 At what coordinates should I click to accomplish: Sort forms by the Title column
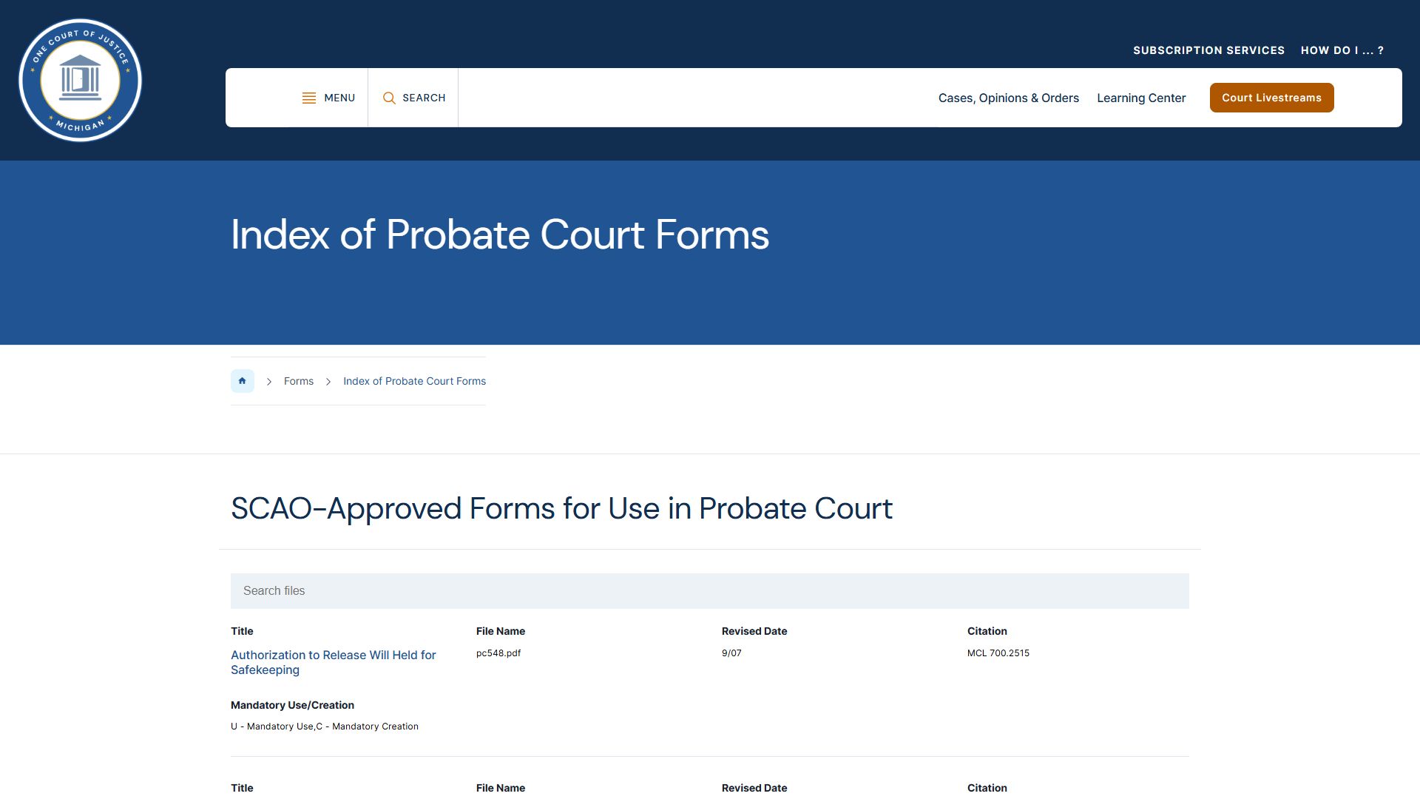[x=242, y=631]
